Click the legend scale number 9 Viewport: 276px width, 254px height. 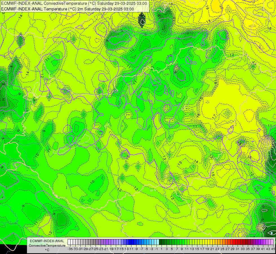click(x=182, y=249)
